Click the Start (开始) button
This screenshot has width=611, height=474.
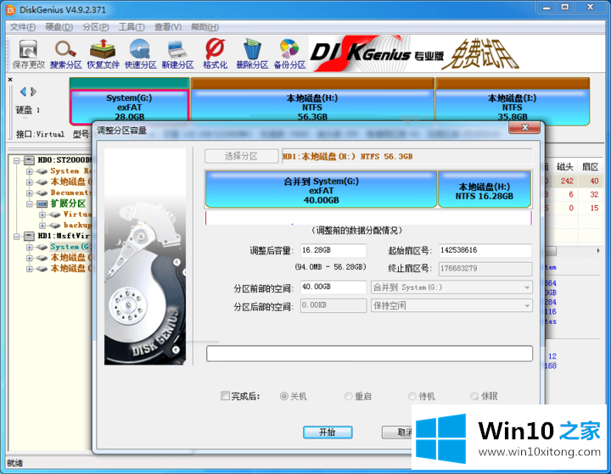[328, 432]
